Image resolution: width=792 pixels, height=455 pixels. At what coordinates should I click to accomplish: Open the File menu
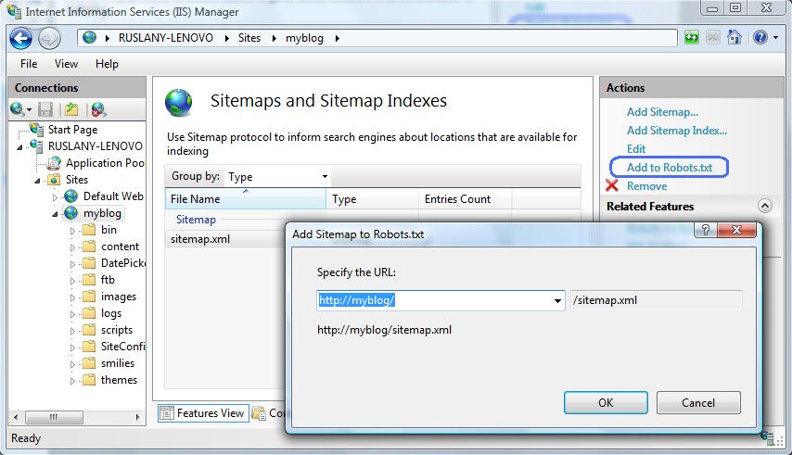click(x=29, y=64)
